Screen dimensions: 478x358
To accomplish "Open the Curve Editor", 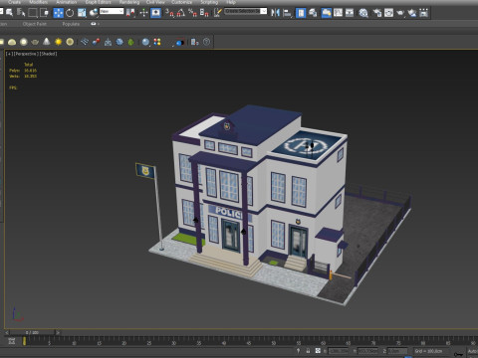I will (x=338, y=13).
